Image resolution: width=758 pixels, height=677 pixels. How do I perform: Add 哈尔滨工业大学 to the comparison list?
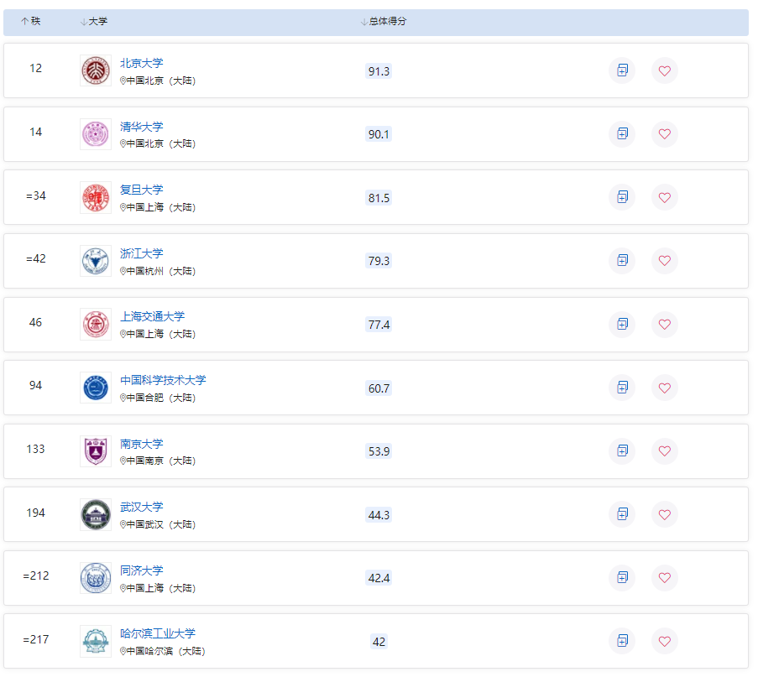pyautogui.click(x=622, y=641)
